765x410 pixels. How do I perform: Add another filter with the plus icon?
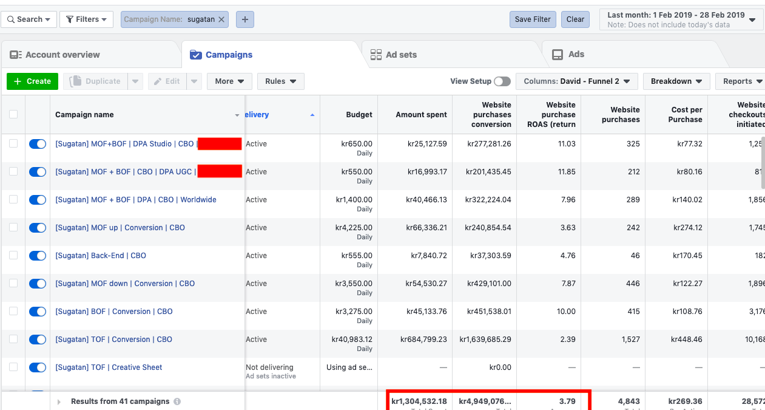click(x=244, y=19)
